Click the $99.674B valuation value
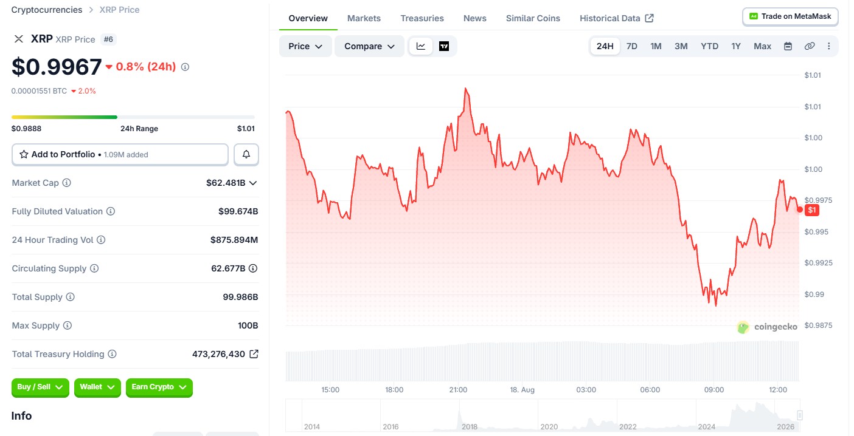This screenshot has width=854, height=436. (238, 211)
